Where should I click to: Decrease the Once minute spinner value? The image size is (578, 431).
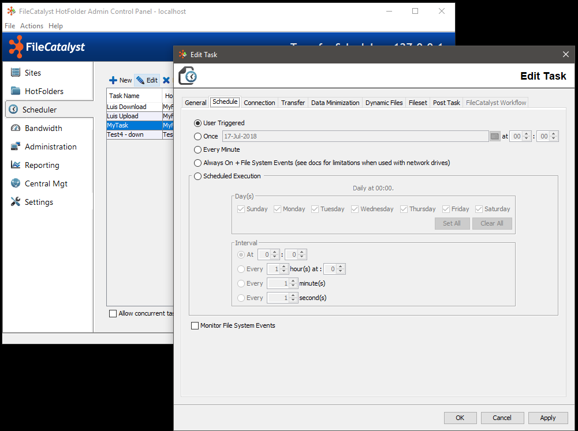pos(554,139)
